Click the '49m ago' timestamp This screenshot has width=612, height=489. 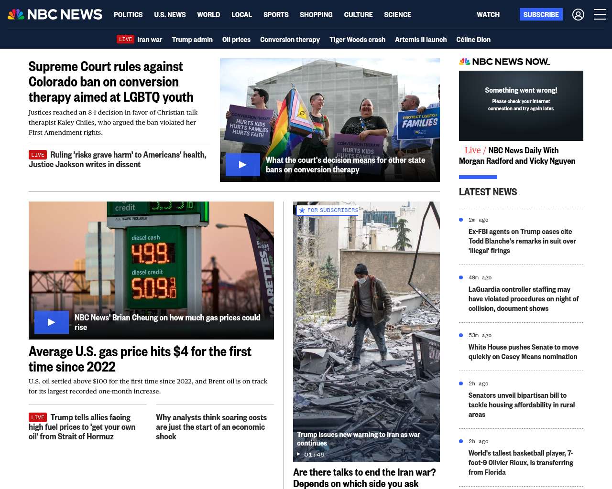click(x=480, y=277)
